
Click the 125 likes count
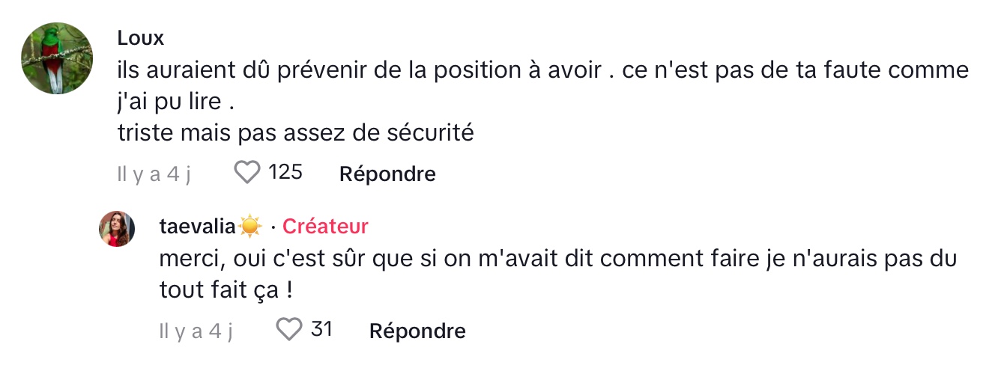[x=285, y=173]
